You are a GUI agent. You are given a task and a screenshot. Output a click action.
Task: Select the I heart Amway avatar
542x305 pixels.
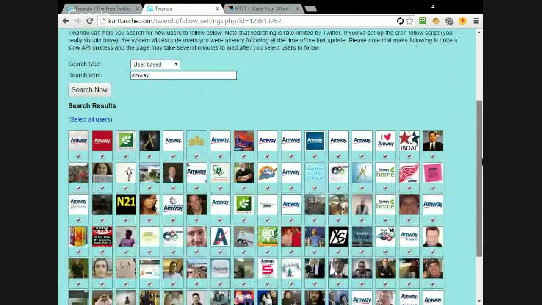[x=386, y=141]
